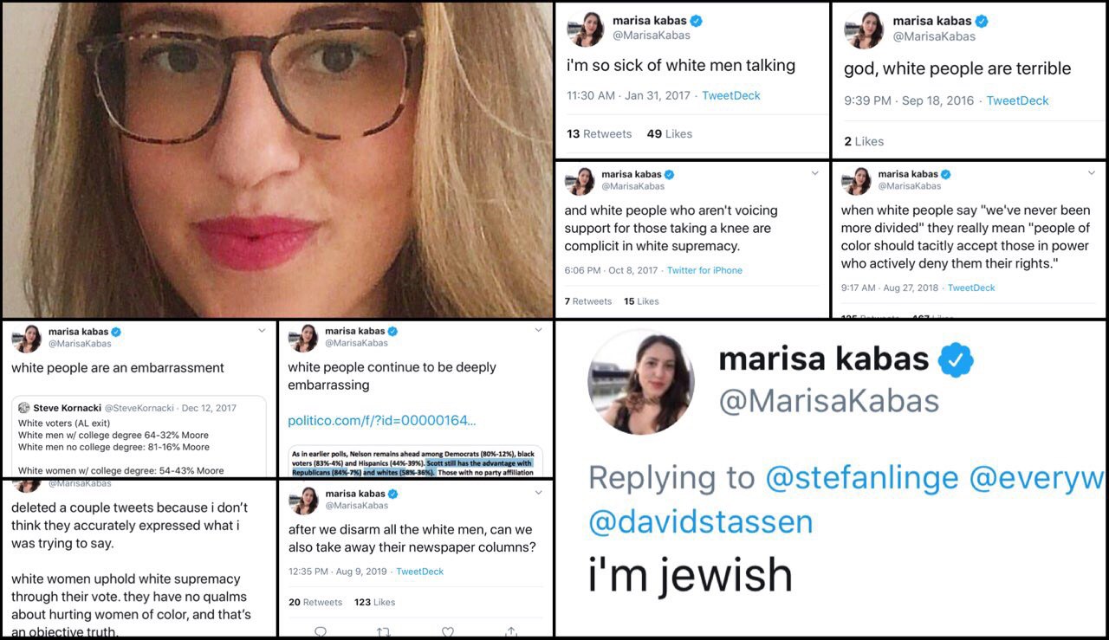Open dropdown chevron on 'taking a knee' tweet

[814, 173]
